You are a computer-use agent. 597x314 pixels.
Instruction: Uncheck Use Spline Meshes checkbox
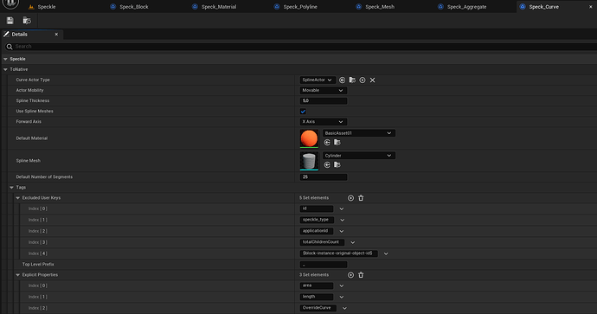[303, 111]
